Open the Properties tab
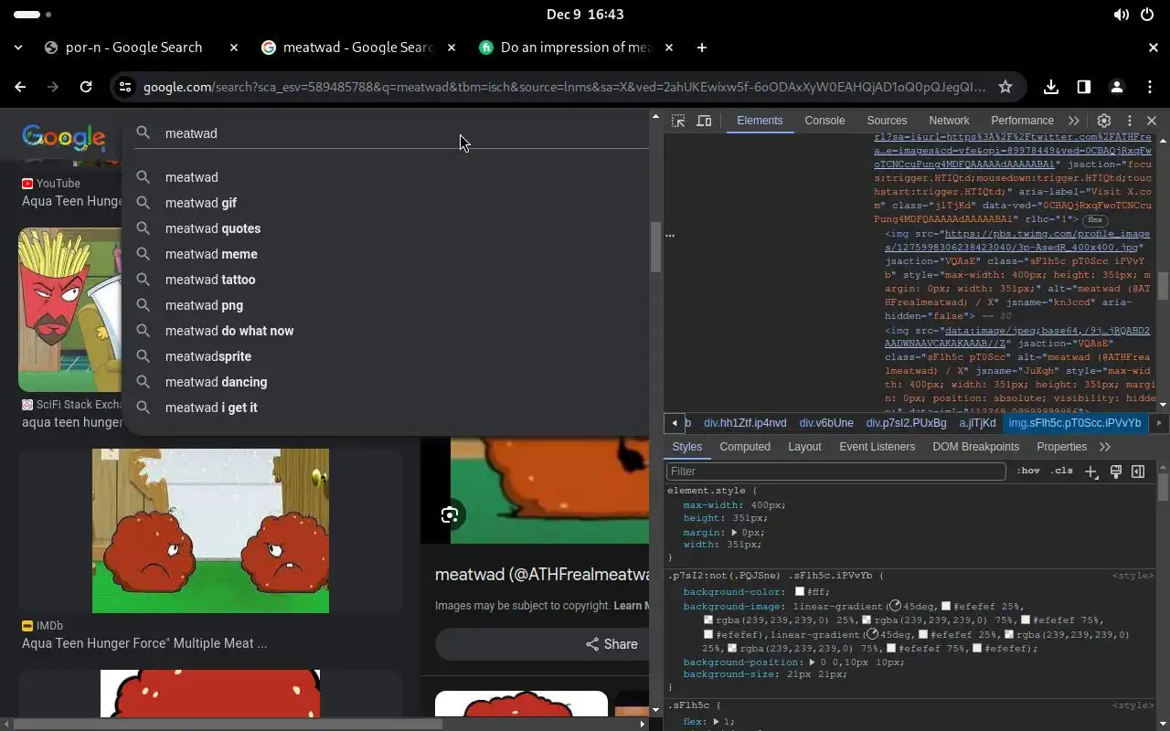The height and width of the screenshot is (731, 1170). pos(1061,447)
